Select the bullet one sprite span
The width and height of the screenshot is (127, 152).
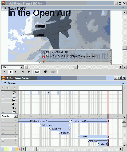(55, 125)
